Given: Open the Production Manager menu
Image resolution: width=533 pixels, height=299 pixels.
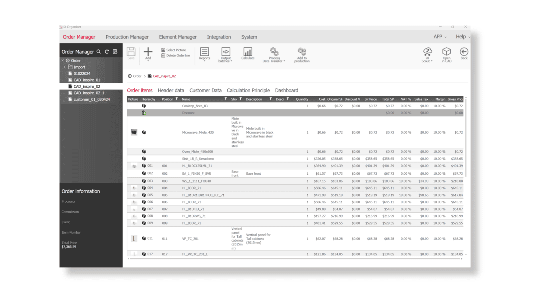Looking at the screenshot, I should [127, 37].
